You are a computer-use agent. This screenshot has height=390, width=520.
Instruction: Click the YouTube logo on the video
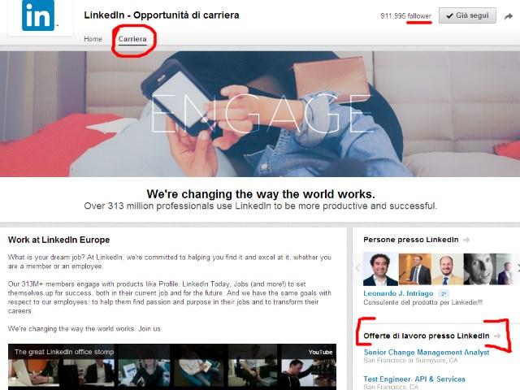coord(320,352)
